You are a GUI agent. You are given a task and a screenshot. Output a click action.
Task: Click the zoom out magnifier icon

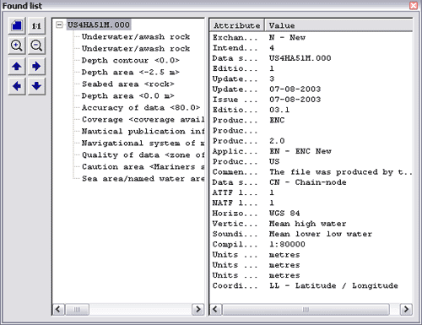(36, 46)
